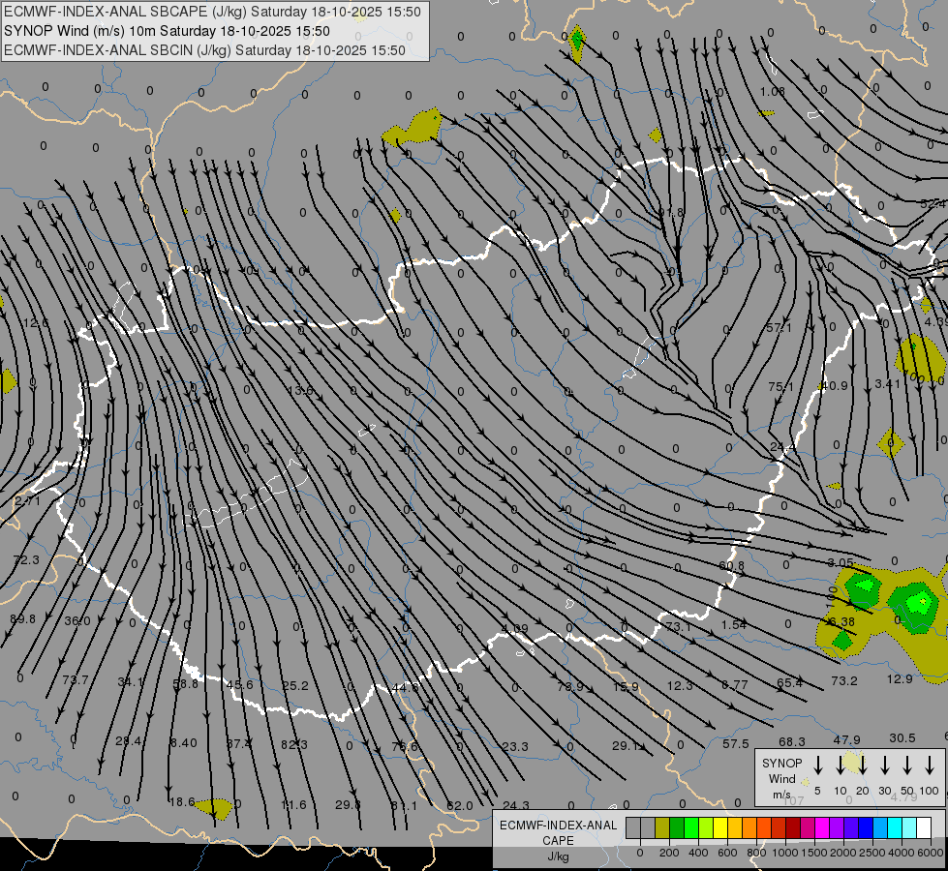Select the 50 m/s wind legend arrow
Screen dimensions: 948x871
[x=907, y=766]
